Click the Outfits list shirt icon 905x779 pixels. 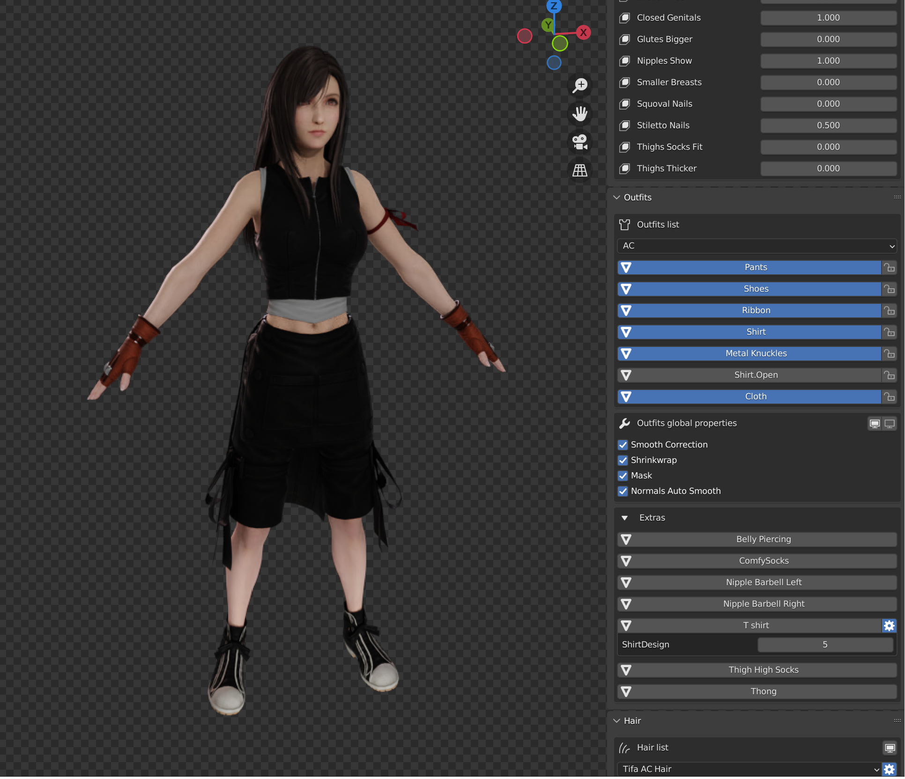pos(624,225)
